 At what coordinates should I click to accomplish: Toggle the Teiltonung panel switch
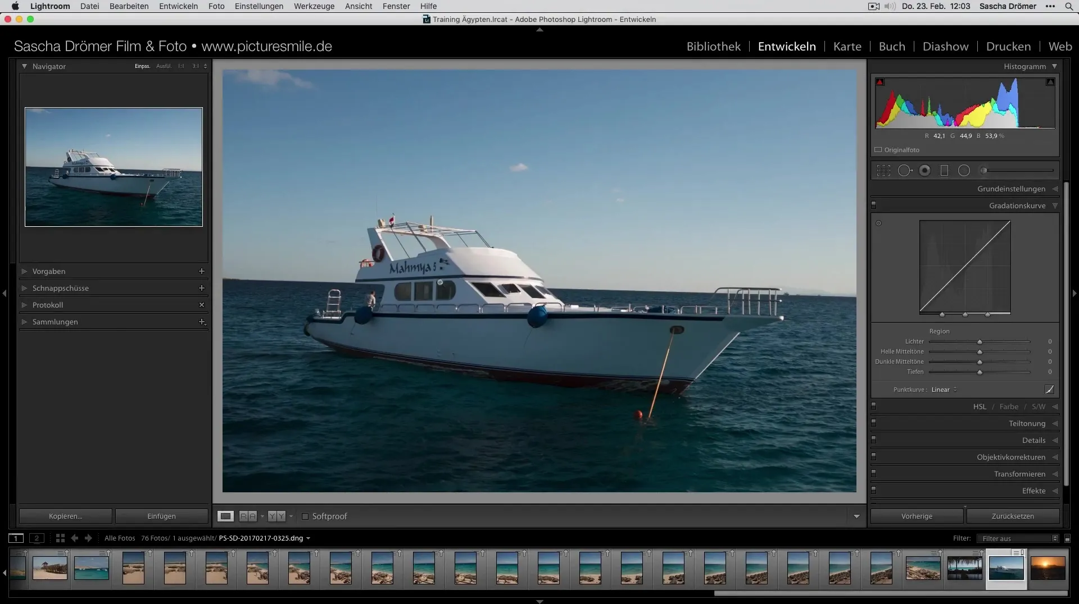click(873, 423)
